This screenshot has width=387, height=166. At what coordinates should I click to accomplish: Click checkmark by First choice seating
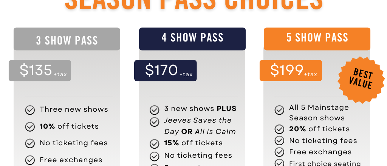279,163
